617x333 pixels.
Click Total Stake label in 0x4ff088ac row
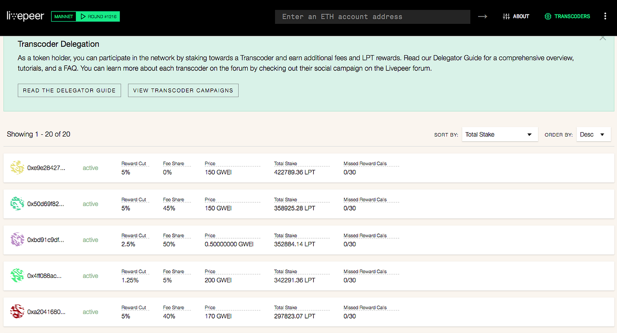tap(286, 272)
